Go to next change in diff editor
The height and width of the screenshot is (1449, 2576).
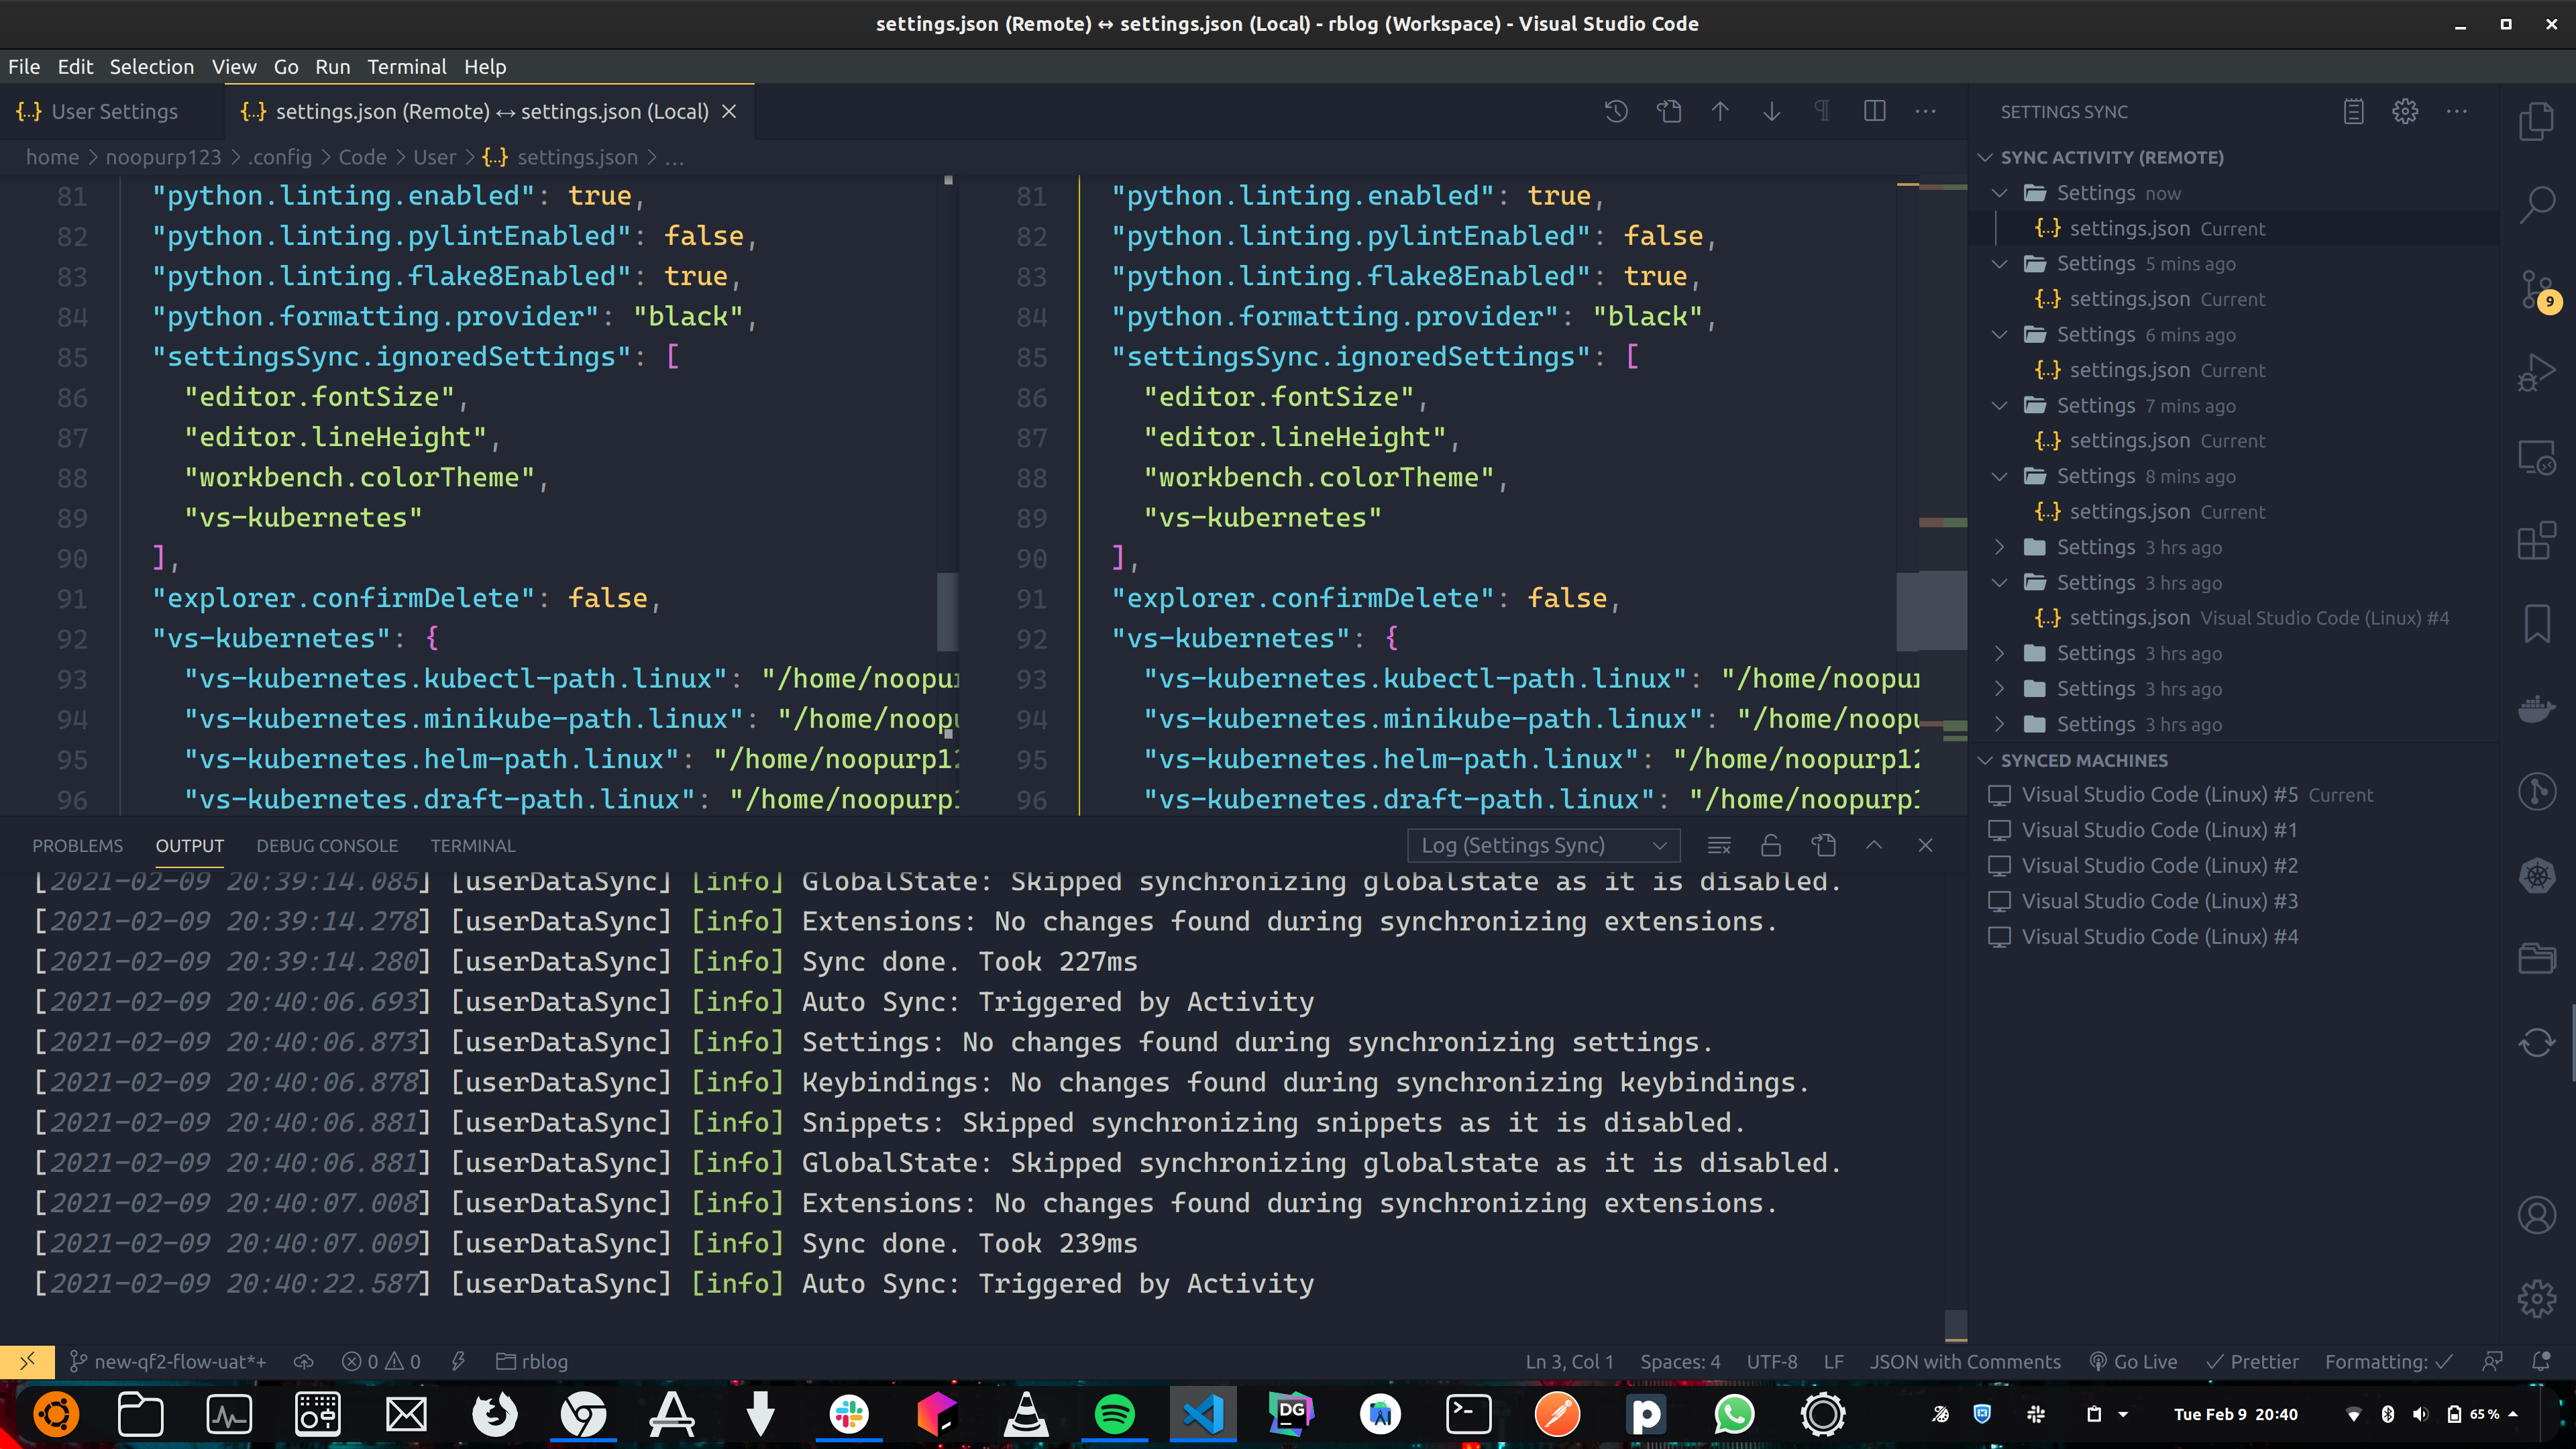pyautogui.click(x=1771, y=112)
